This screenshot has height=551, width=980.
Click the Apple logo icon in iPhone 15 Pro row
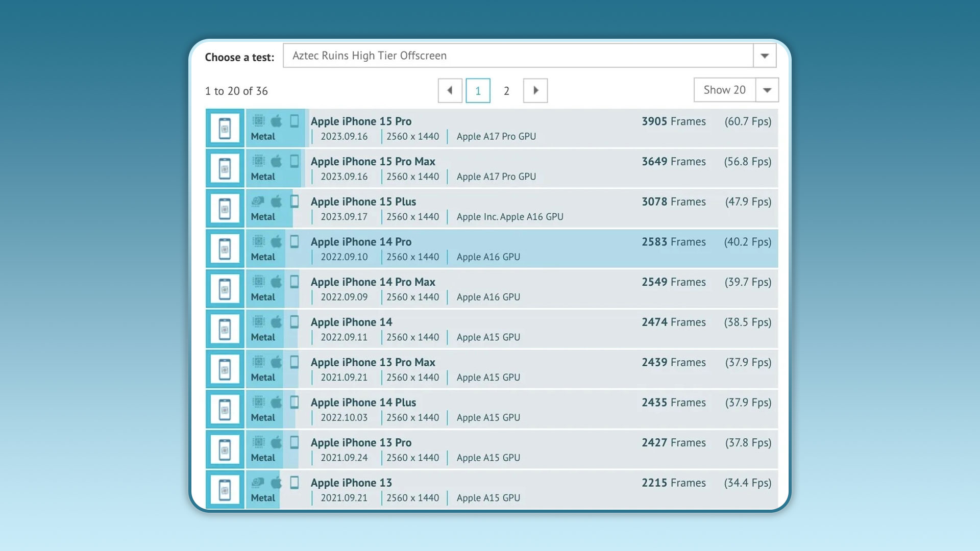tap(276, 121)
